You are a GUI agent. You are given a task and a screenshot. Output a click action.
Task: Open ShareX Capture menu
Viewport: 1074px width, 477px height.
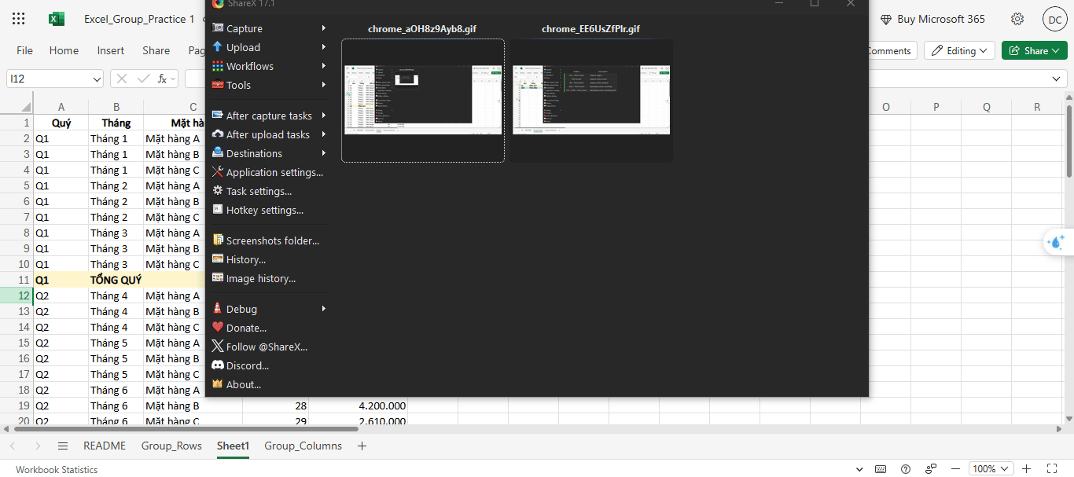point(269,28)
